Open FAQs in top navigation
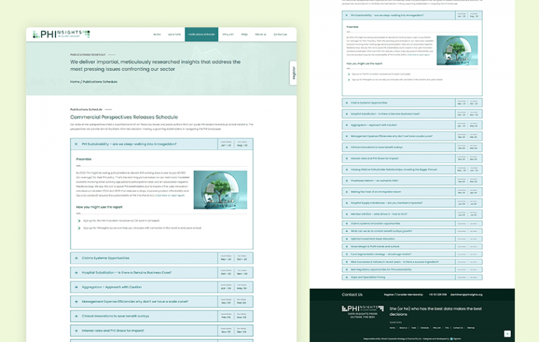 [244, 34]
